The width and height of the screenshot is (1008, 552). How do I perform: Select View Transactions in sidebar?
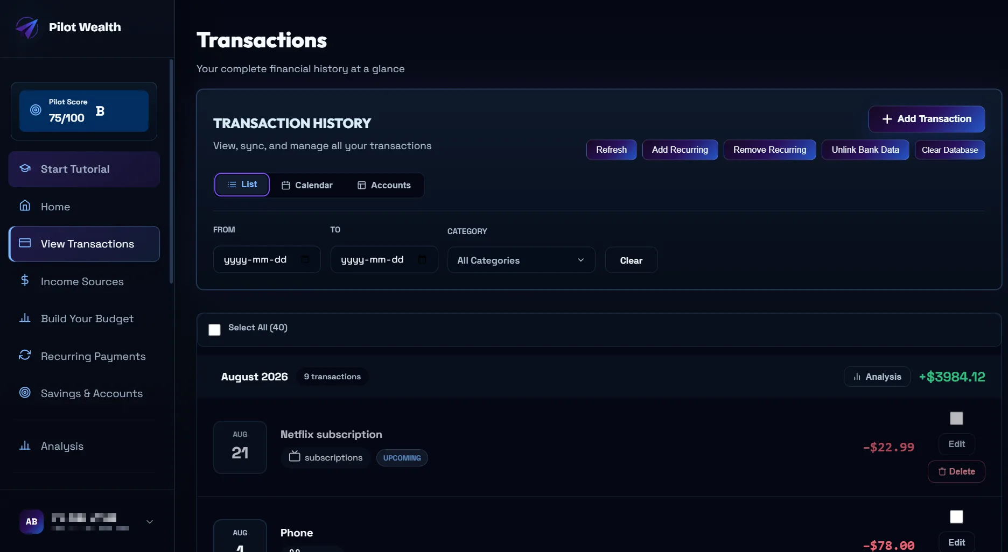84,244
